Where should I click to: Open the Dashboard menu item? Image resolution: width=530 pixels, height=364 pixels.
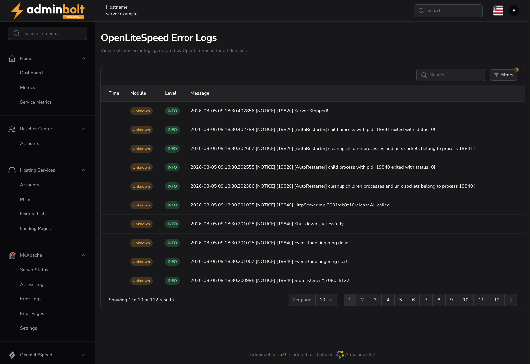31,73
